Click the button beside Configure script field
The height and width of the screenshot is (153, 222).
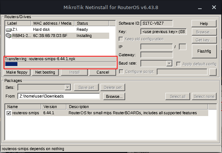(213, 72)
